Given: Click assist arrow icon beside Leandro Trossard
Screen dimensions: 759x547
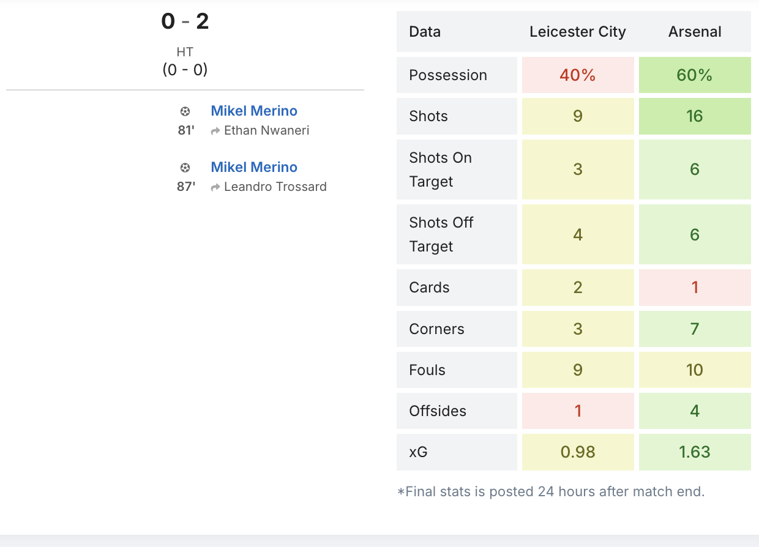Looking at the screenshot, I should point(215,187).
